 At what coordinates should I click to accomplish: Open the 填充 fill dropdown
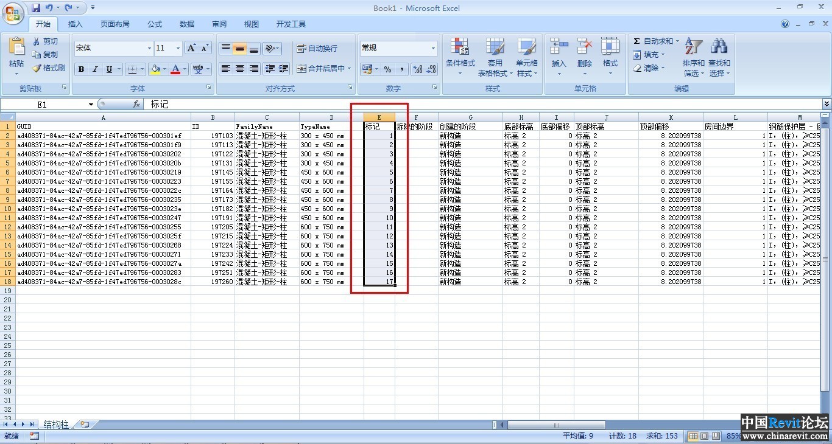[x=649, y=55]
